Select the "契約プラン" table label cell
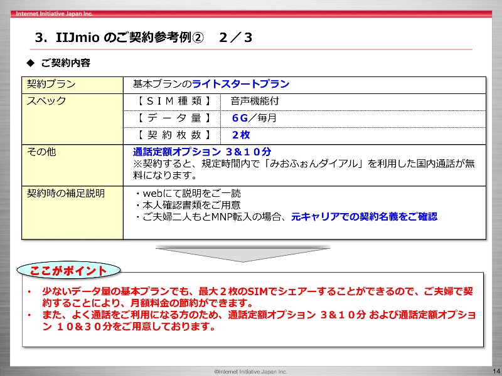The height and width of the screenshot is (376, 502). point(72,85)
